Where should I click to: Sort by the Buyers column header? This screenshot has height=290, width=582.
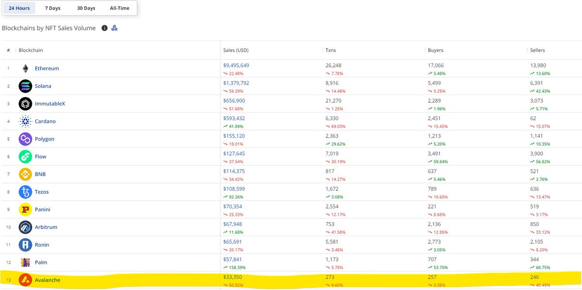436,50
